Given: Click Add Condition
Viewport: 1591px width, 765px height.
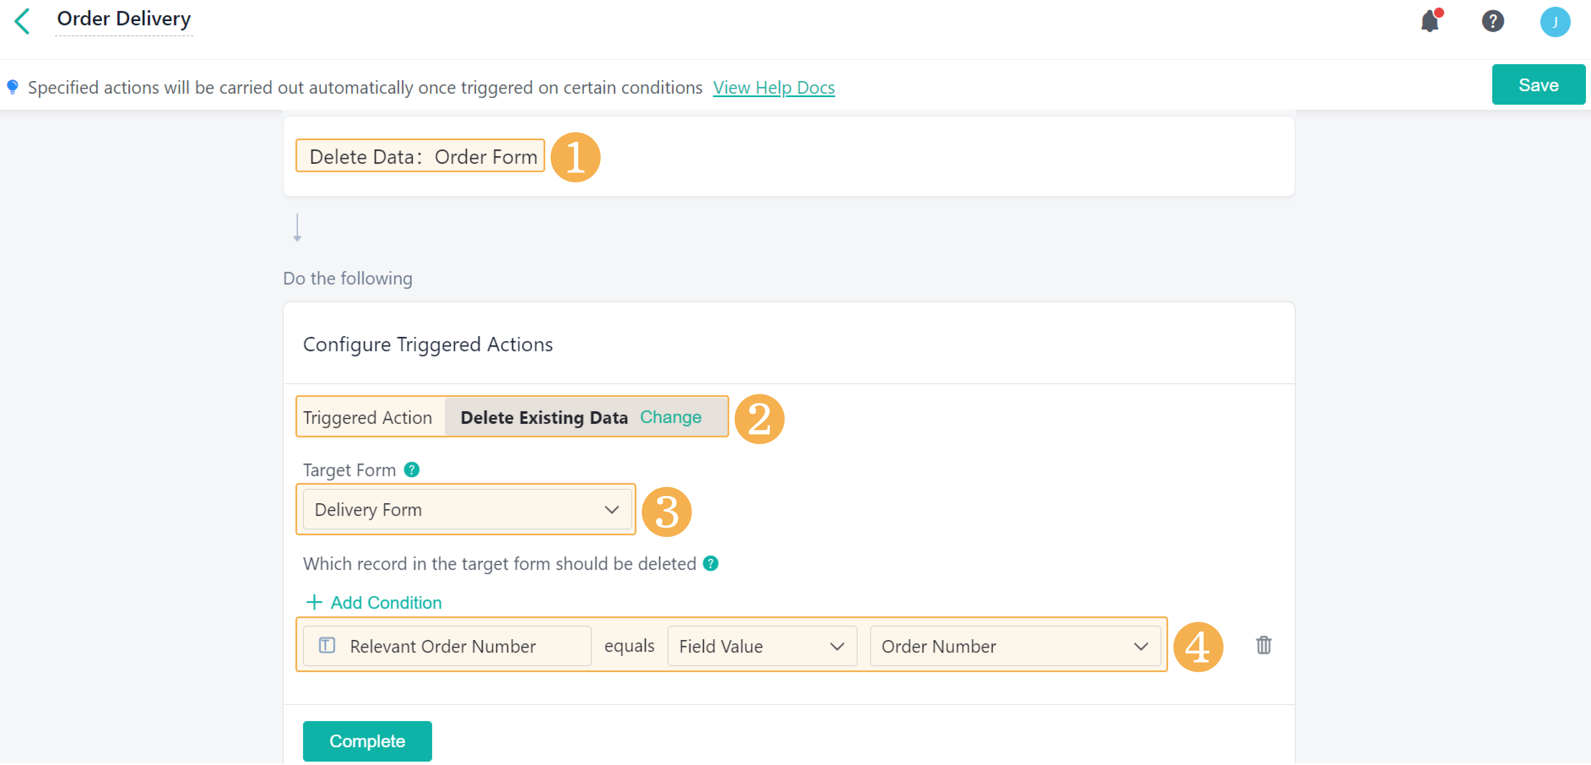Looking at the screenshot, I should [374, 603].
